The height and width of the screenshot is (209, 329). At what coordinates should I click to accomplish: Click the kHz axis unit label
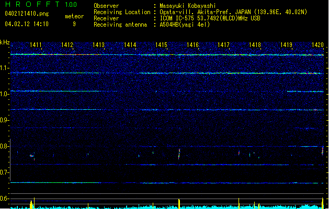[5, 42]
